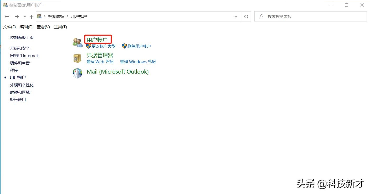Click 控制面板 in the address breadcrumb
This screenshot has height=194, width=370.
tap(56, 16)
